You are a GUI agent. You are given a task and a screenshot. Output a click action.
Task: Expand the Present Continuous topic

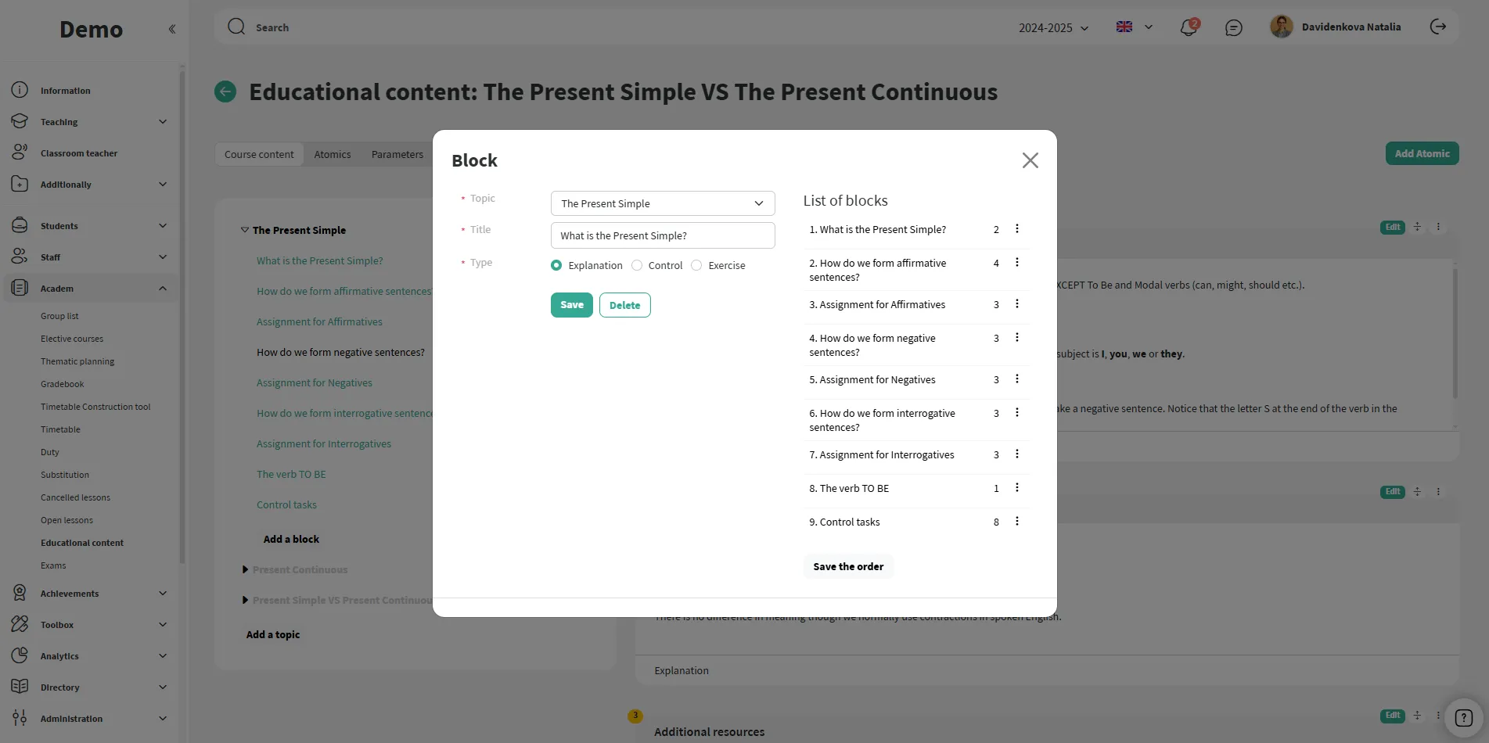pyautogui.click(x=245, y=570)
